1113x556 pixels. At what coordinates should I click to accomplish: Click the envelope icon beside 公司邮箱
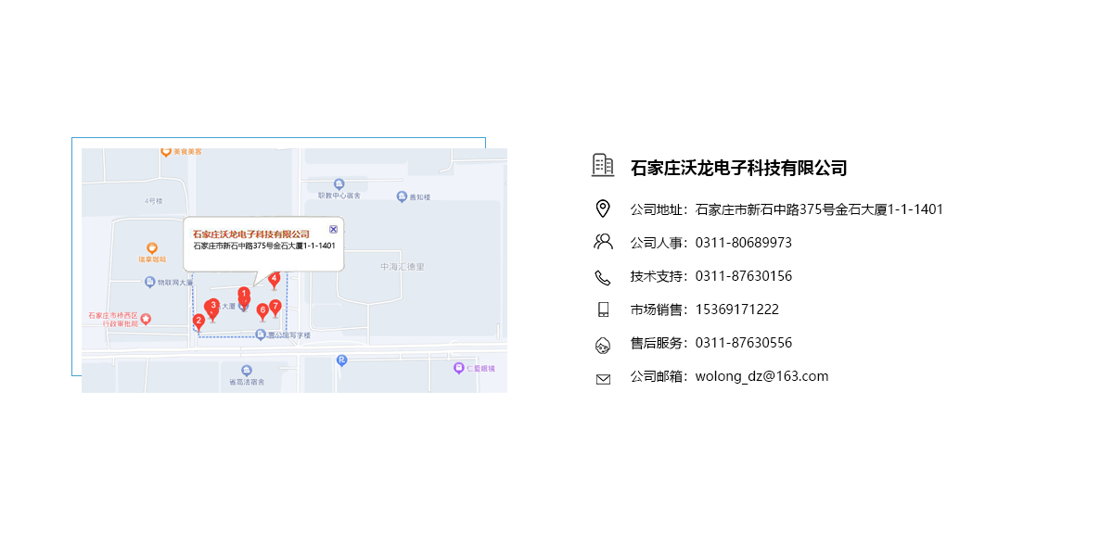[604, 375]
